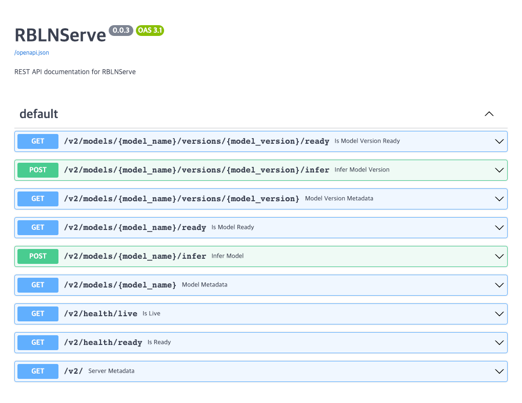This screenshot has height=403, width=522.
Task: Click the Model Version Metadata description
Action: tap(339, 198)
